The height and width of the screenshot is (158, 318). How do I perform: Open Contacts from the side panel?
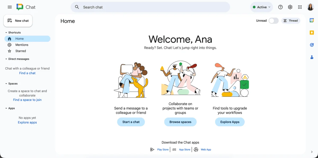(312, 57)
